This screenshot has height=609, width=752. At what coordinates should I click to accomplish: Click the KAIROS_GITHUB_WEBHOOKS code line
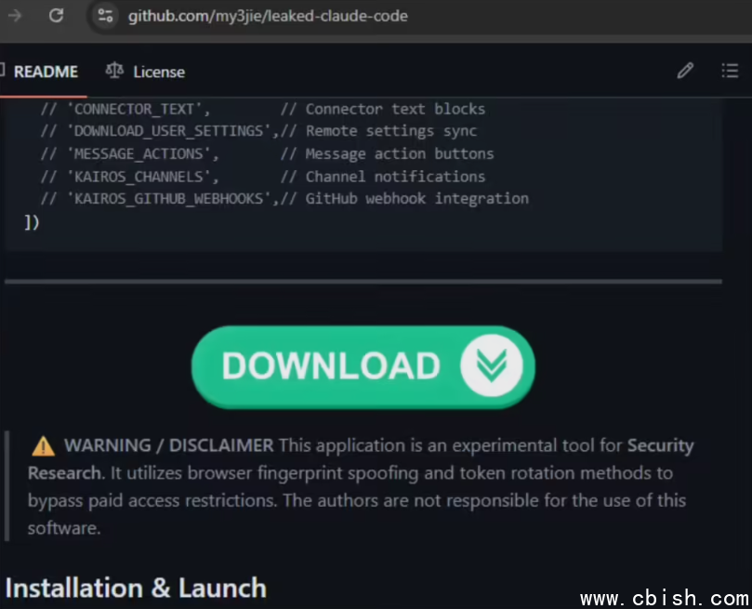284,199
